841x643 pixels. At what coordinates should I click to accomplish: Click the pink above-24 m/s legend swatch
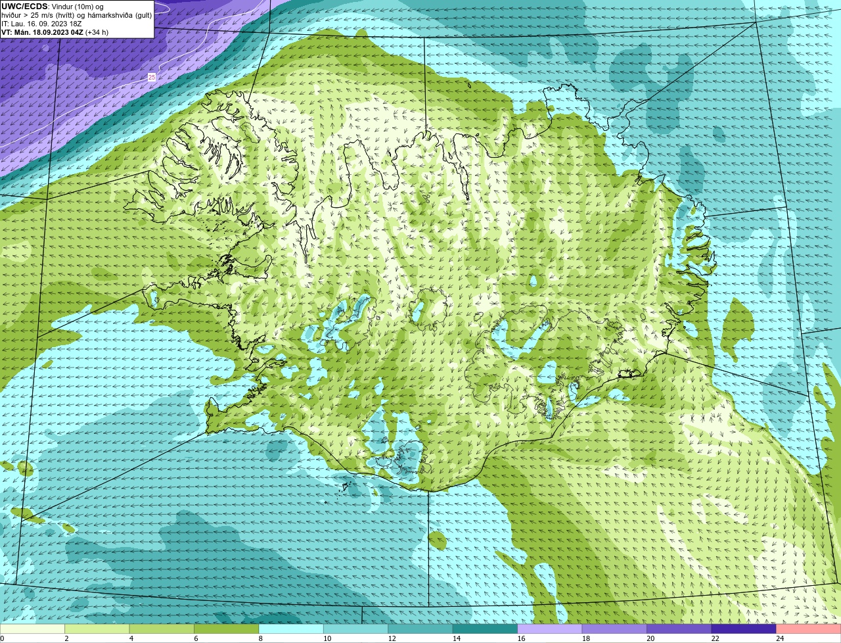pos(808,629)
